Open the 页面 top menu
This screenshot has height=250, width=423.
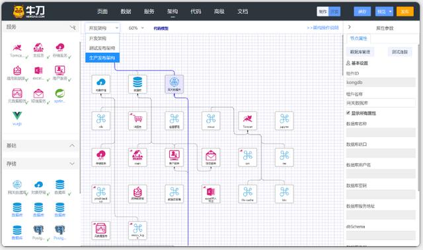click(x=102, y=12)
